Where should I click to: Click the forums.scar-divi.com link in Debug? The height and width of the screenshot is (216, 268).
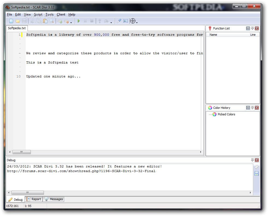tap(81, 171)
